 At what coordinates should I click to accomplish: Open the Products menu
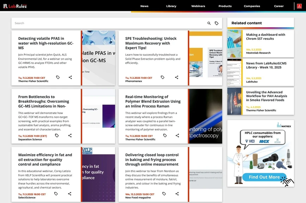225,6
